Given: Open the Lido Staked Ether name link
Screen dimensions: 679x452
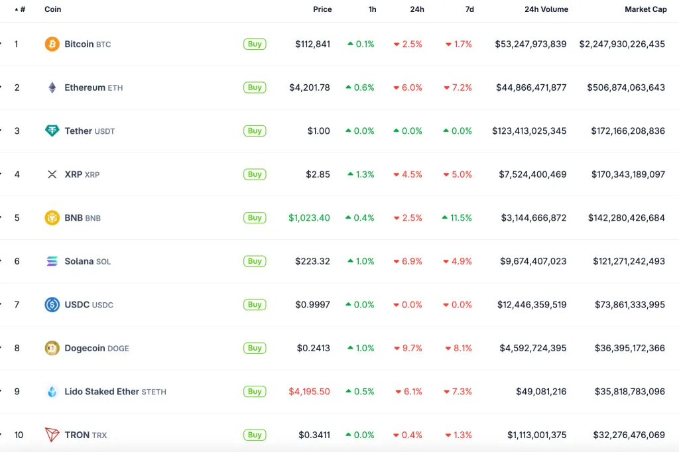Looking at the screenshot, I should [x=101, y=392].
